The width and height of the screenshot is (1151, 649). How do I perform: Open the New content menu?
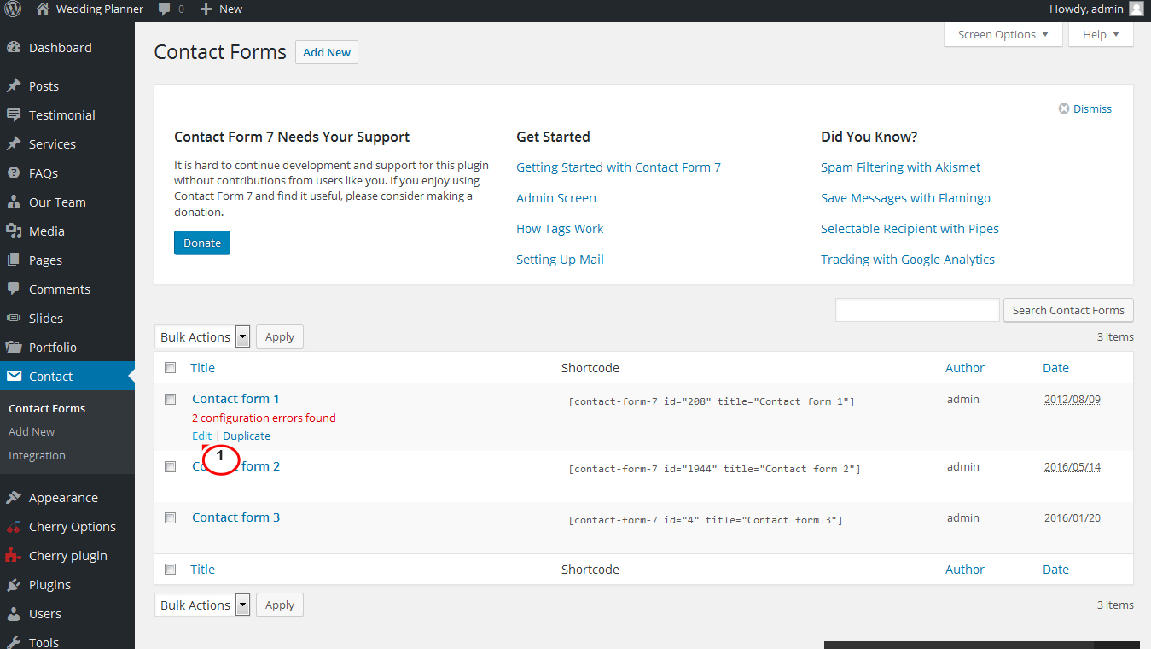222,9
